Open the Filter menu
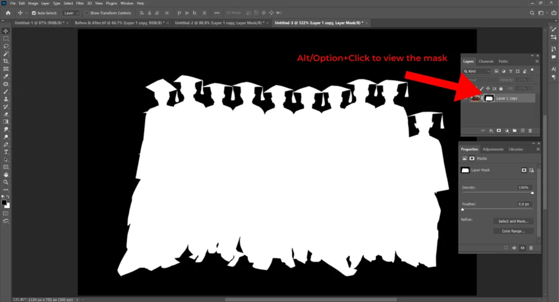This screenshot has height=302, width=559. [x=80, y=3]
